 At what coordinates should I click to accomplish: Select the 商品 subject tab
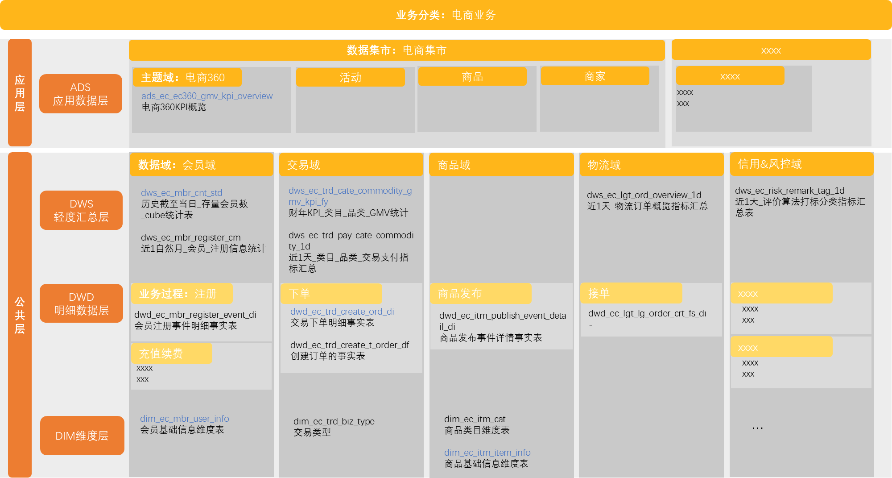tap(472, 77)
